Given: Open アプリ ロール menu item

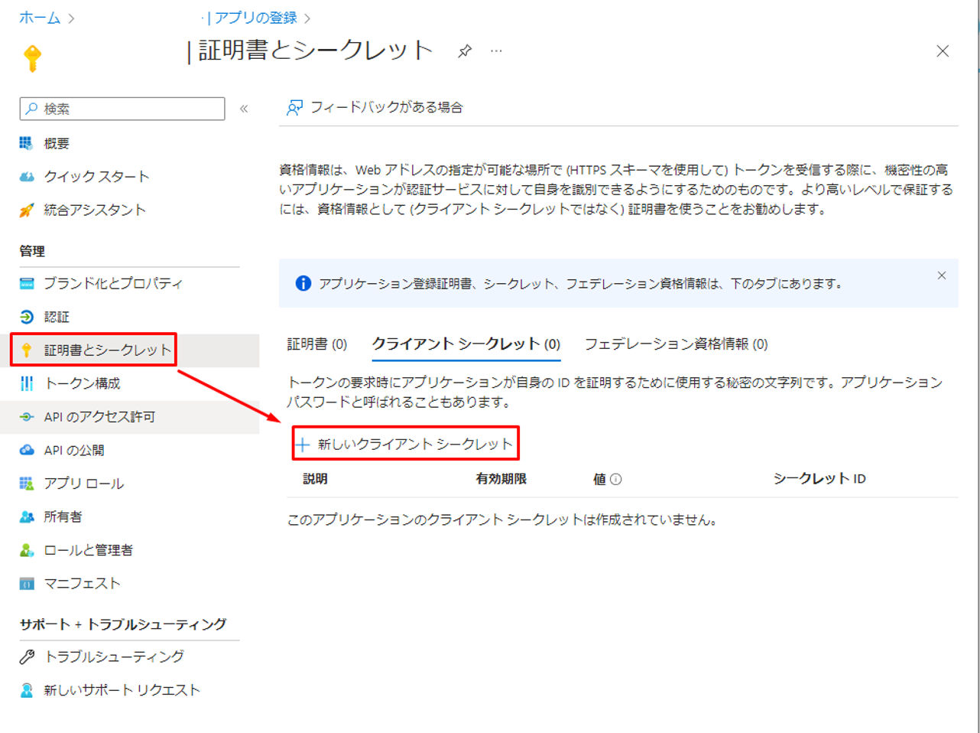Looking at the screenshot, I should (83, 484).
